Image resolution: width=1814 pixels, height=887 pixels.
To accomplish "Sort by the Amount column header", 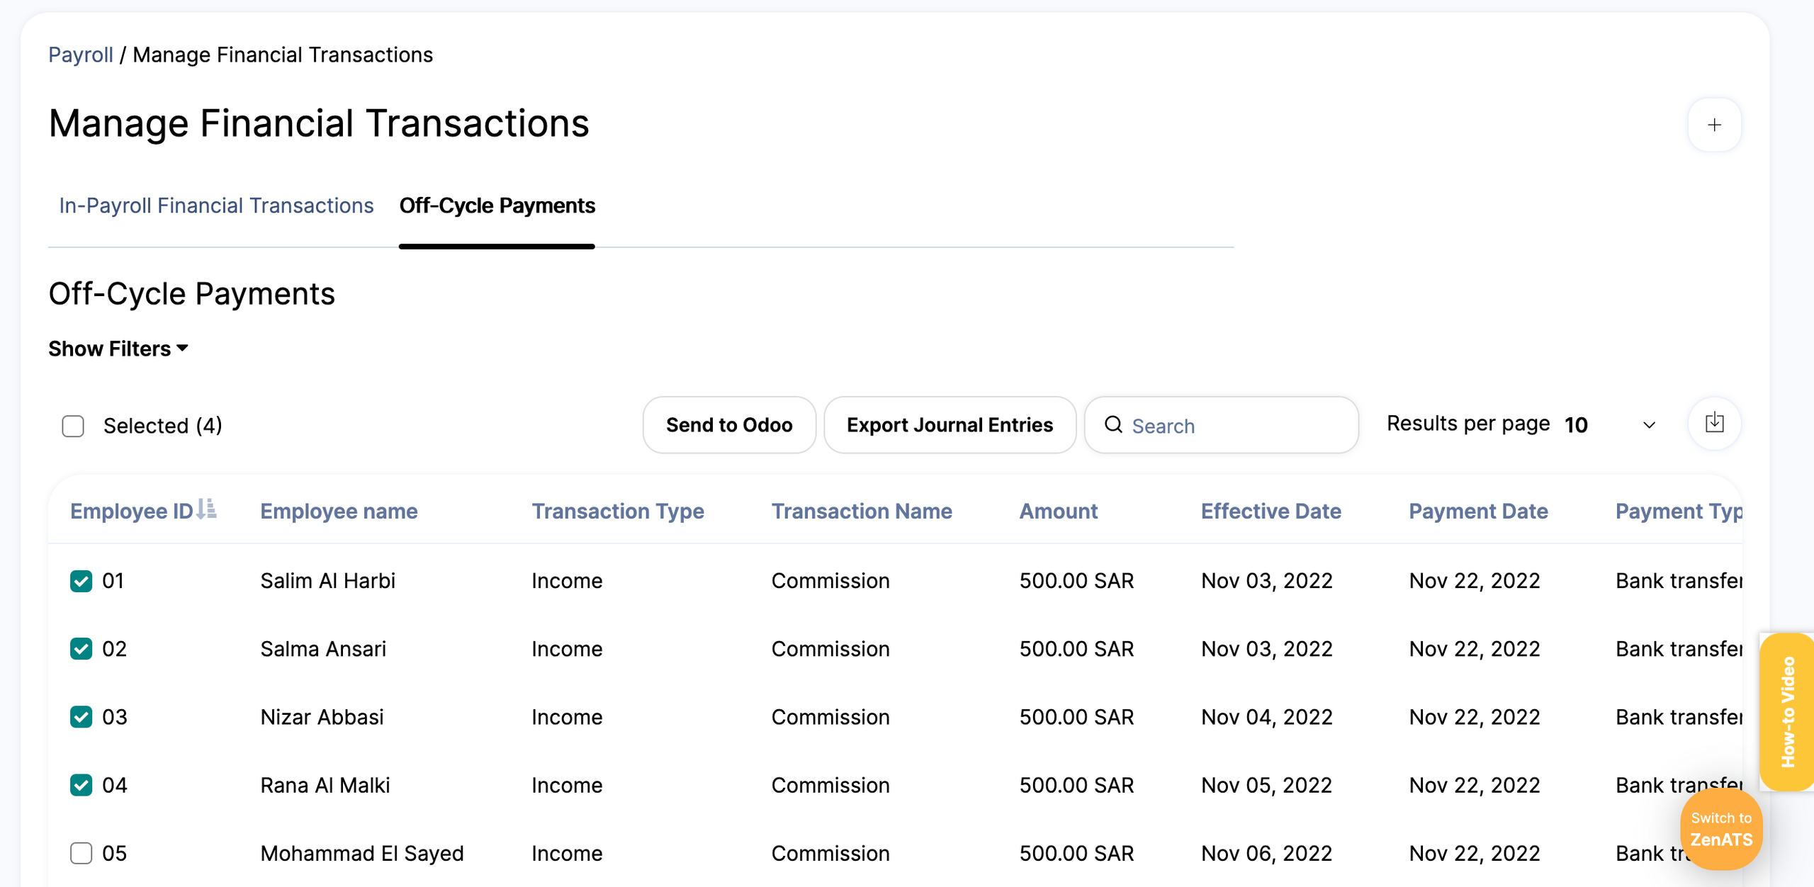I will tap(1058, 511).
